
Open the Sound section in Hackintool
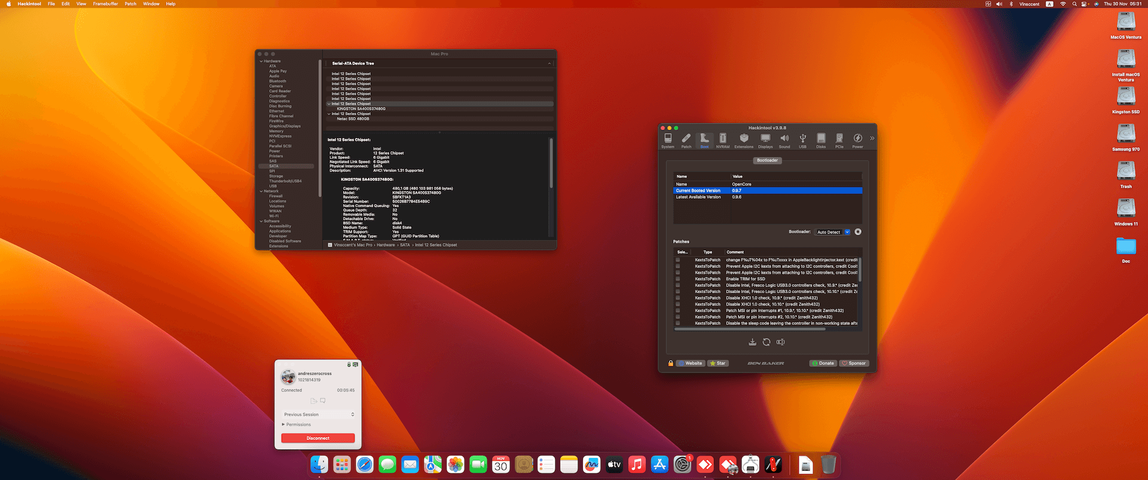[784, 140]
